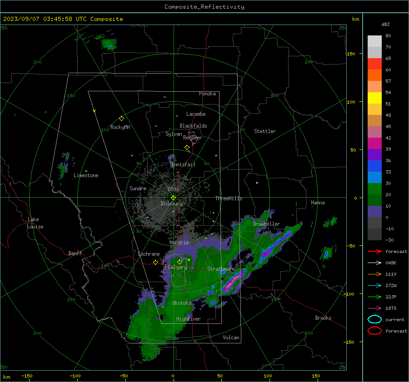
Task: Select the white 04DK arrow icon
Action: [x=374, y=263]
